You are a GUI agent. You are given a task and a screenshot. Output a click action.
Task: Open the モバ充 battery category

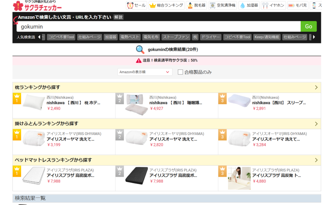(297, 5)
